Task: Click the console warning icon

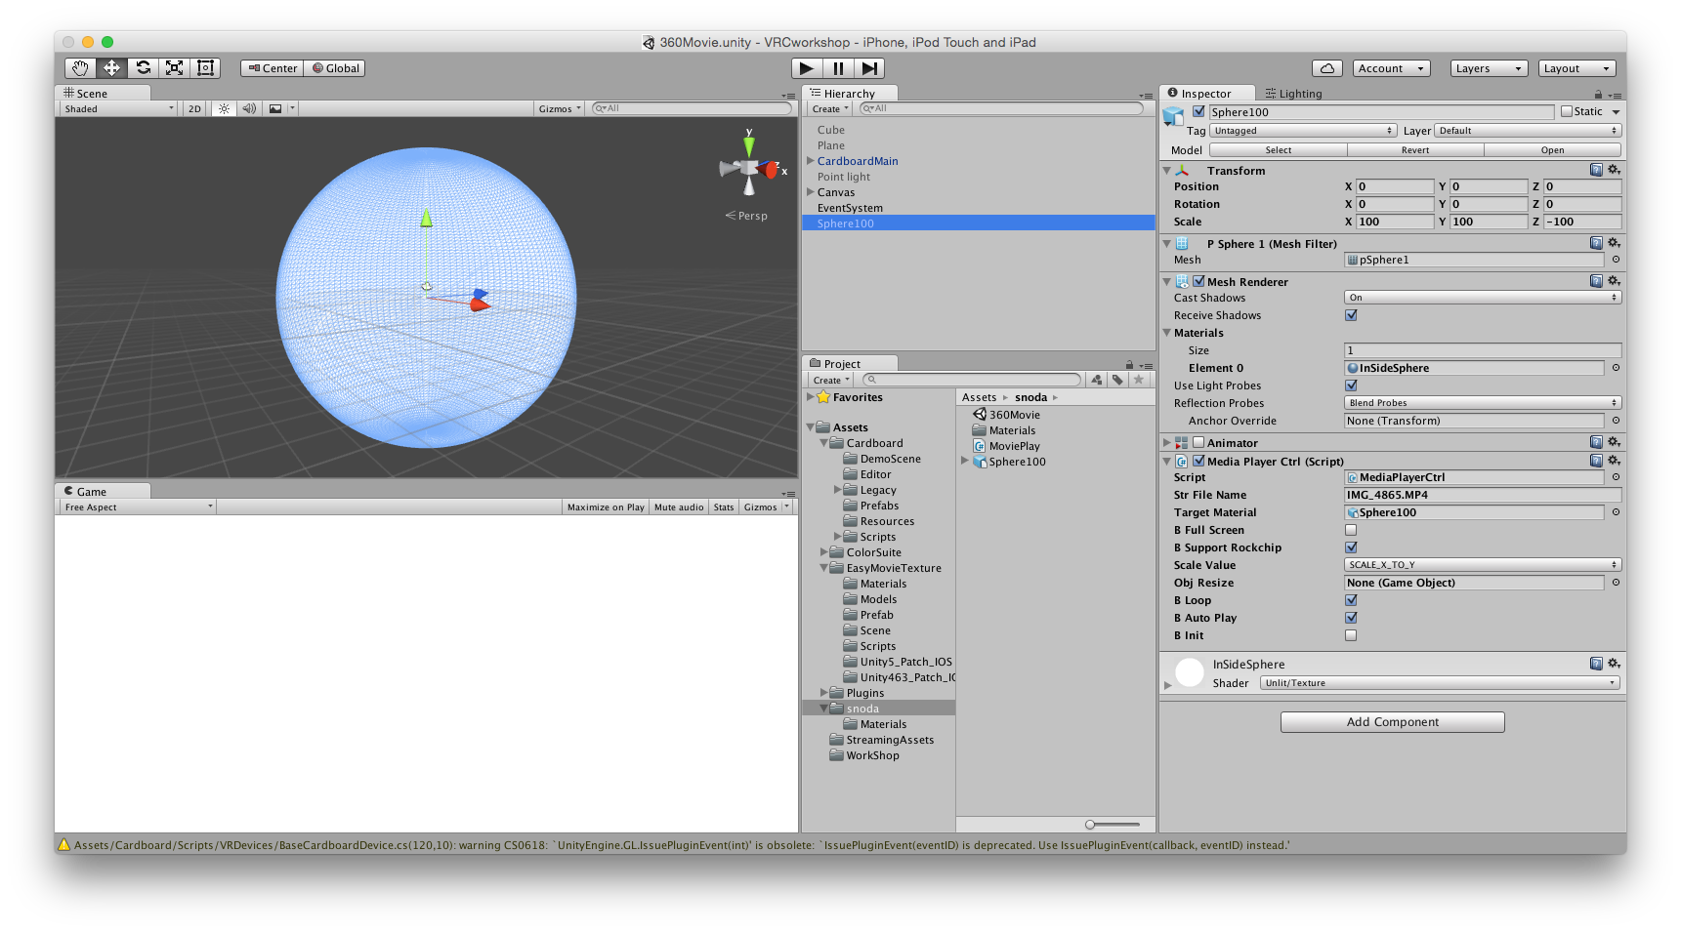Action: (64, 845)
